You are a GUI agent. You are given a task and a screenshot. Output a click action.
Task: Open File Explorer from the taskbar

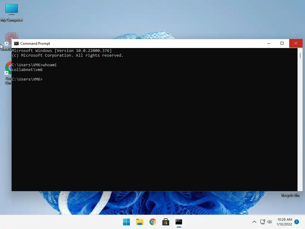pyautogui.click(x=139, y=222)
